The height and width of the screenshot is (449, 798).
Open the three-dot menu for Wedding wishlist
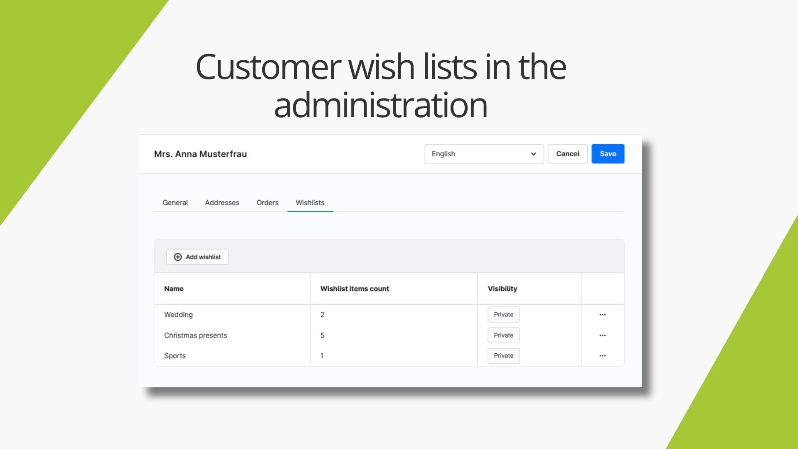click(602, 315)
